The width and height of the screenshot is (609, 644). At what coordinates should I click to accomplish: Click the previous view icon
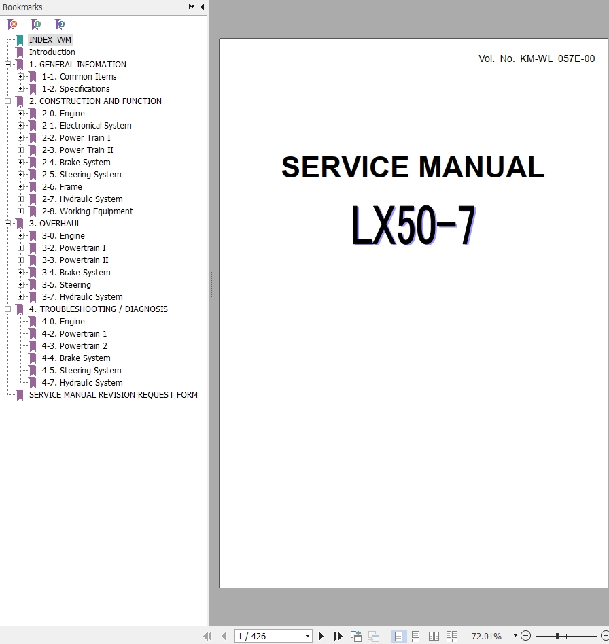click(355, 637)
